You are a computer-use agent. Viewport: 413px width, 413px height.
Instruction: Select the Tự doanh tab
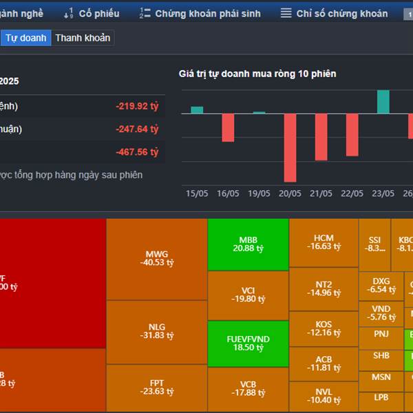(x=25, y=38)
